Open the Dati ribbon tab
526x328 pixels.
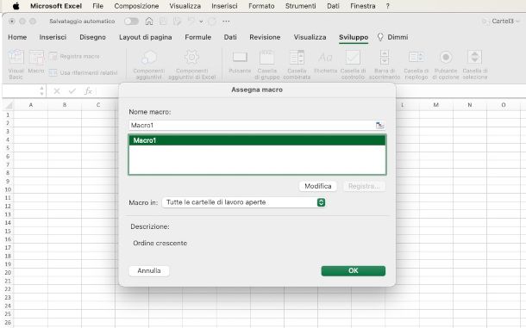[230, 37]
